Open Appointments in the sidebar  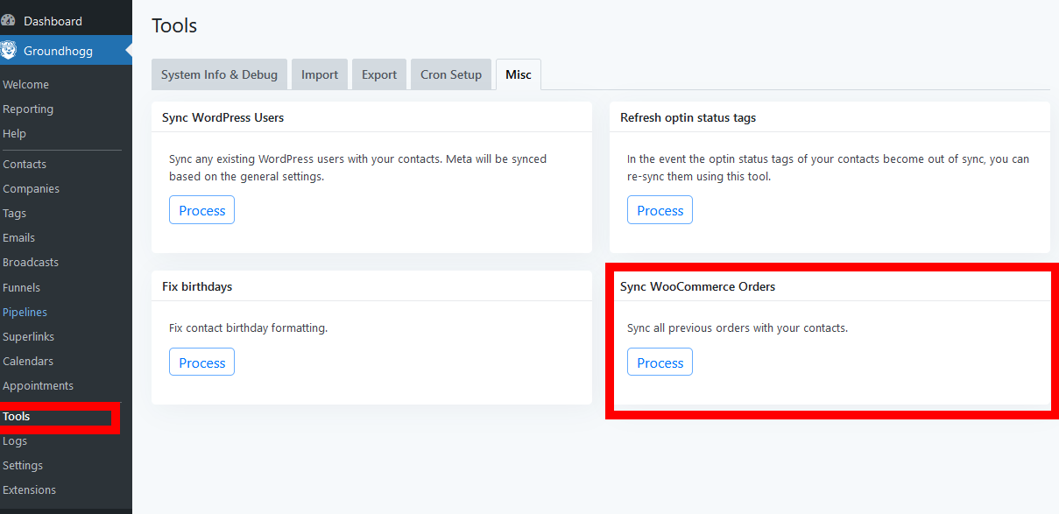pyautogui.click(x=38, y=386)
